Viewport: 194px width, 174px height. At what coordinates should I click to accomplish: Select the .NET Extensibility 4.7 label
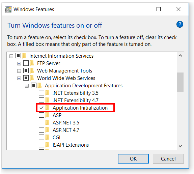pos(76,100)
